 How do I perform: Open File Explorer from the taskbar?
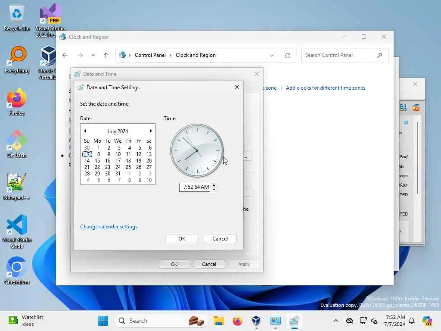[x=218, y=321]
